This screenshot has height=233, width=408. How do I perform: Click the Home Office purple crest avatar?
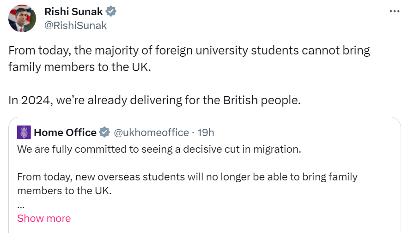tap(24, 132)
